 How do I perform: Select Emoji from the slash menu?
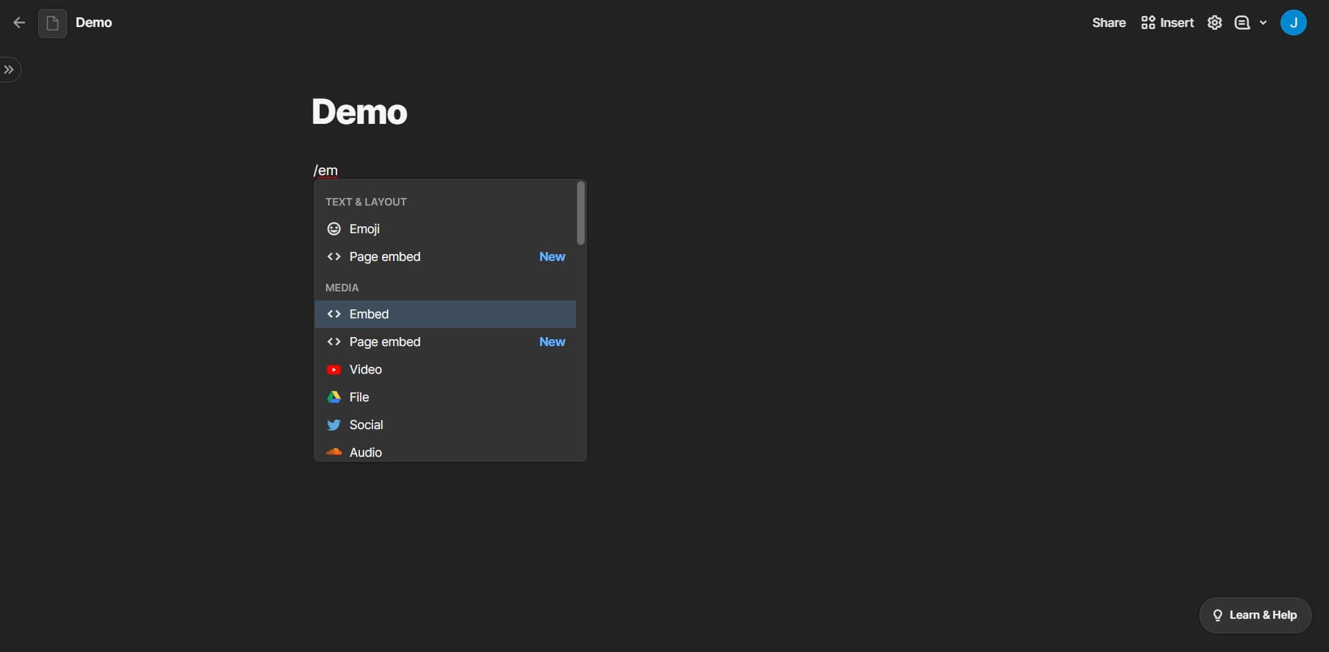click(365, 229)
